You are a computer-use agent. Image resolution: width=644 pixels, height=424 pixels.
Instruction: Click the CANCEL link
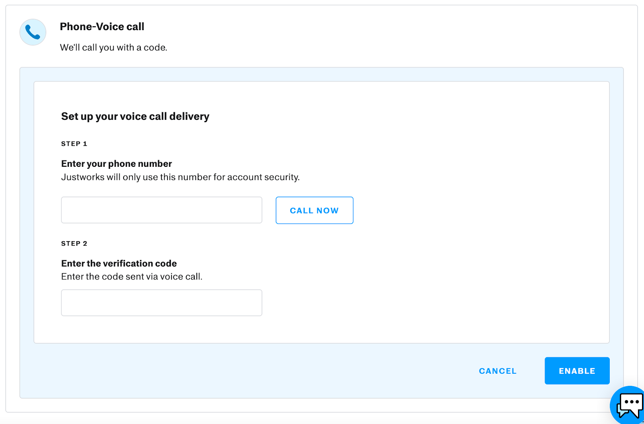point(497,371)
